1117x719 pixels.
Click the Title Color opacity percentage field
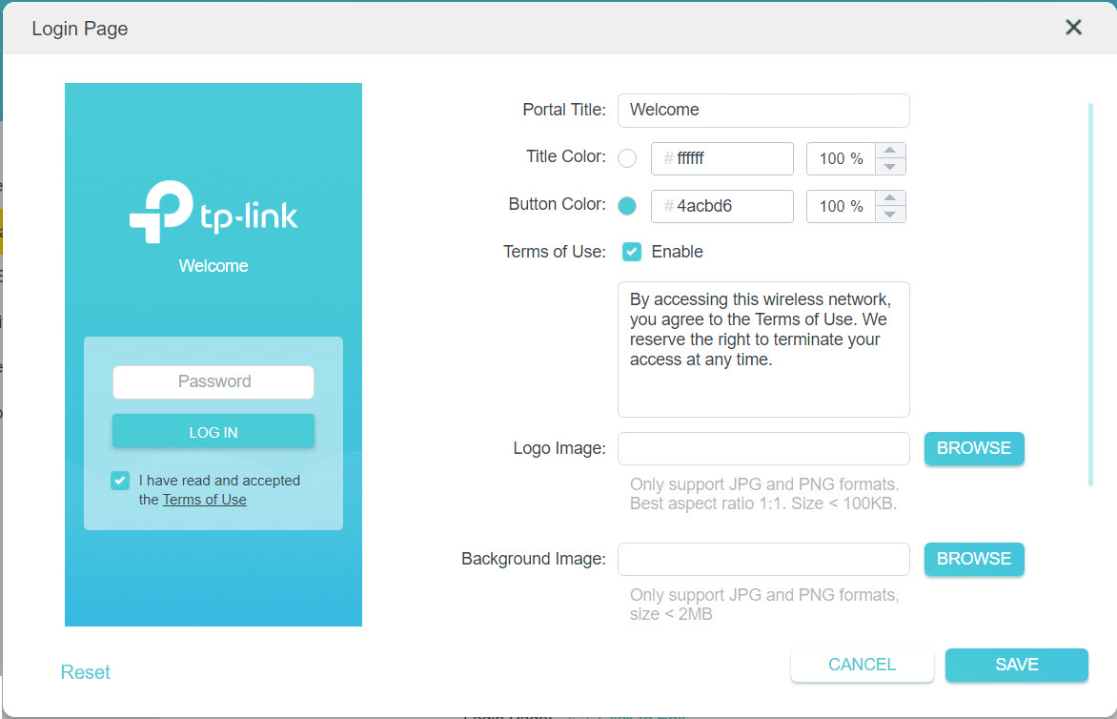point(841,158)
